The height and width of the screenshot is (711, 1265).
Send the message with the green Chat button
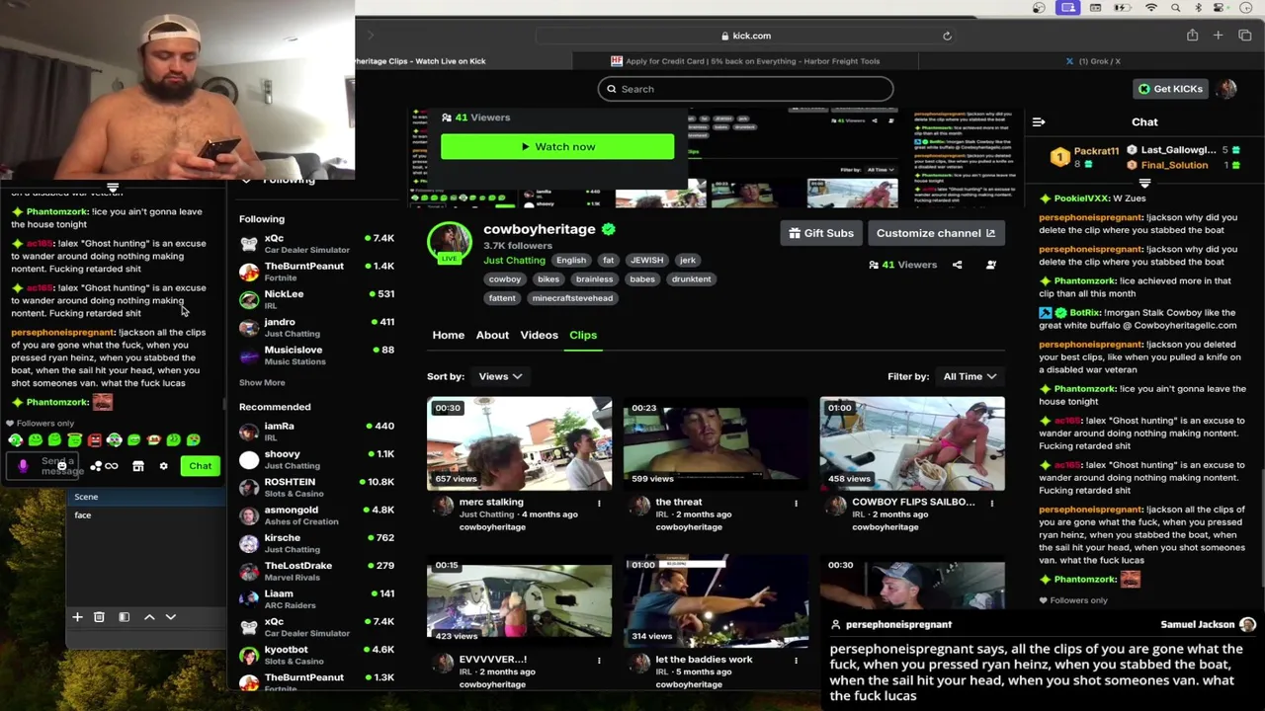201,466
